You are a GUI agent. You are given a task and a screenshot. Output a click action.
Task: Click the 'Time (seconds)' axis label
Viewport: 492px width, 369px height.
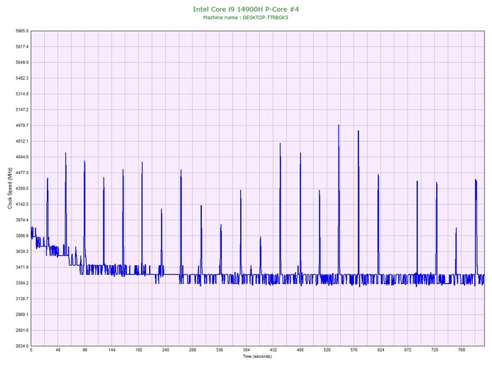click(x=257, y=357)
